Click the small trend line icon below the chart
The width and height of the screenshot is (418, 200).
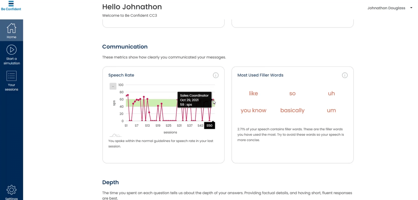coord(115,135)
